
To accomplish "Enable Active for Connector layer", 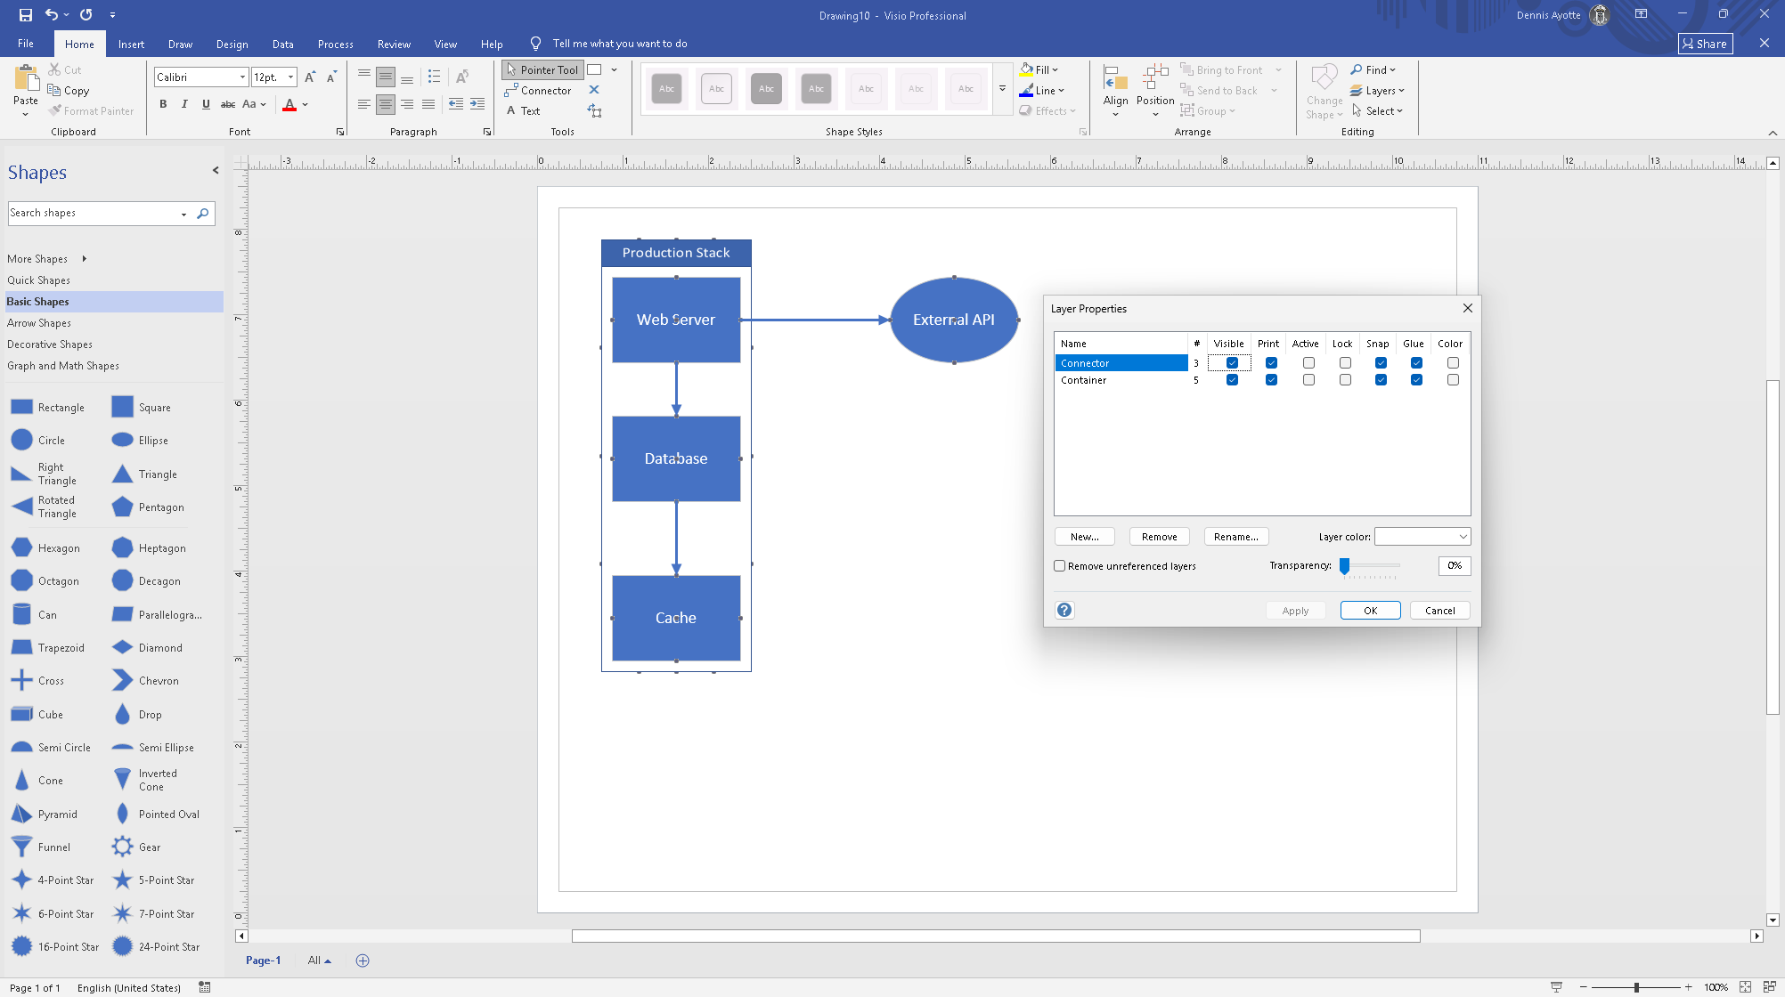I will 1308,362.
